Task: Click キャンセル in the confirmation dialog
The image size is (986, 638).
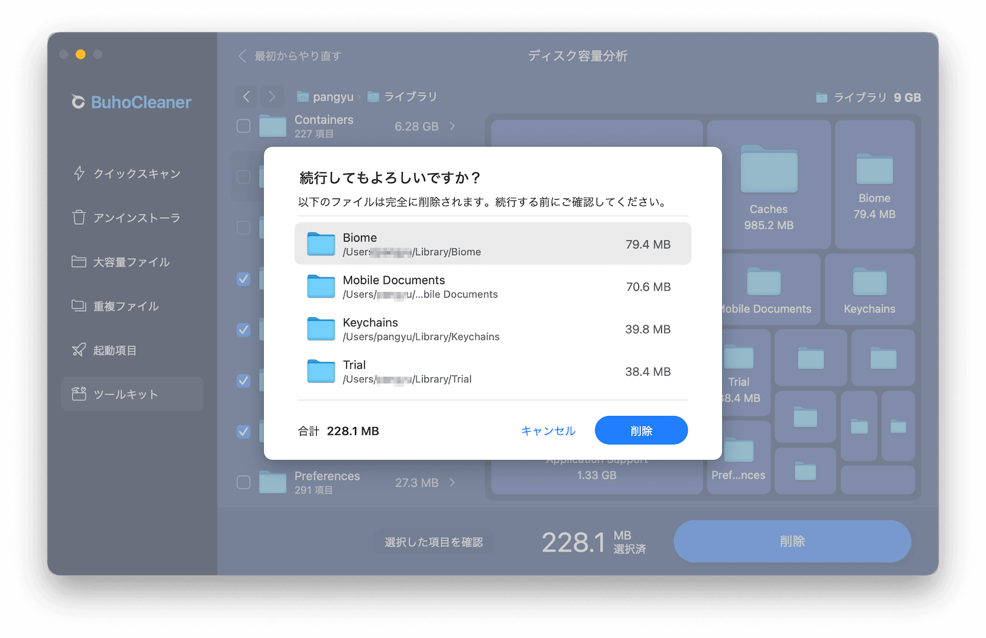Action: pos(548,431)
